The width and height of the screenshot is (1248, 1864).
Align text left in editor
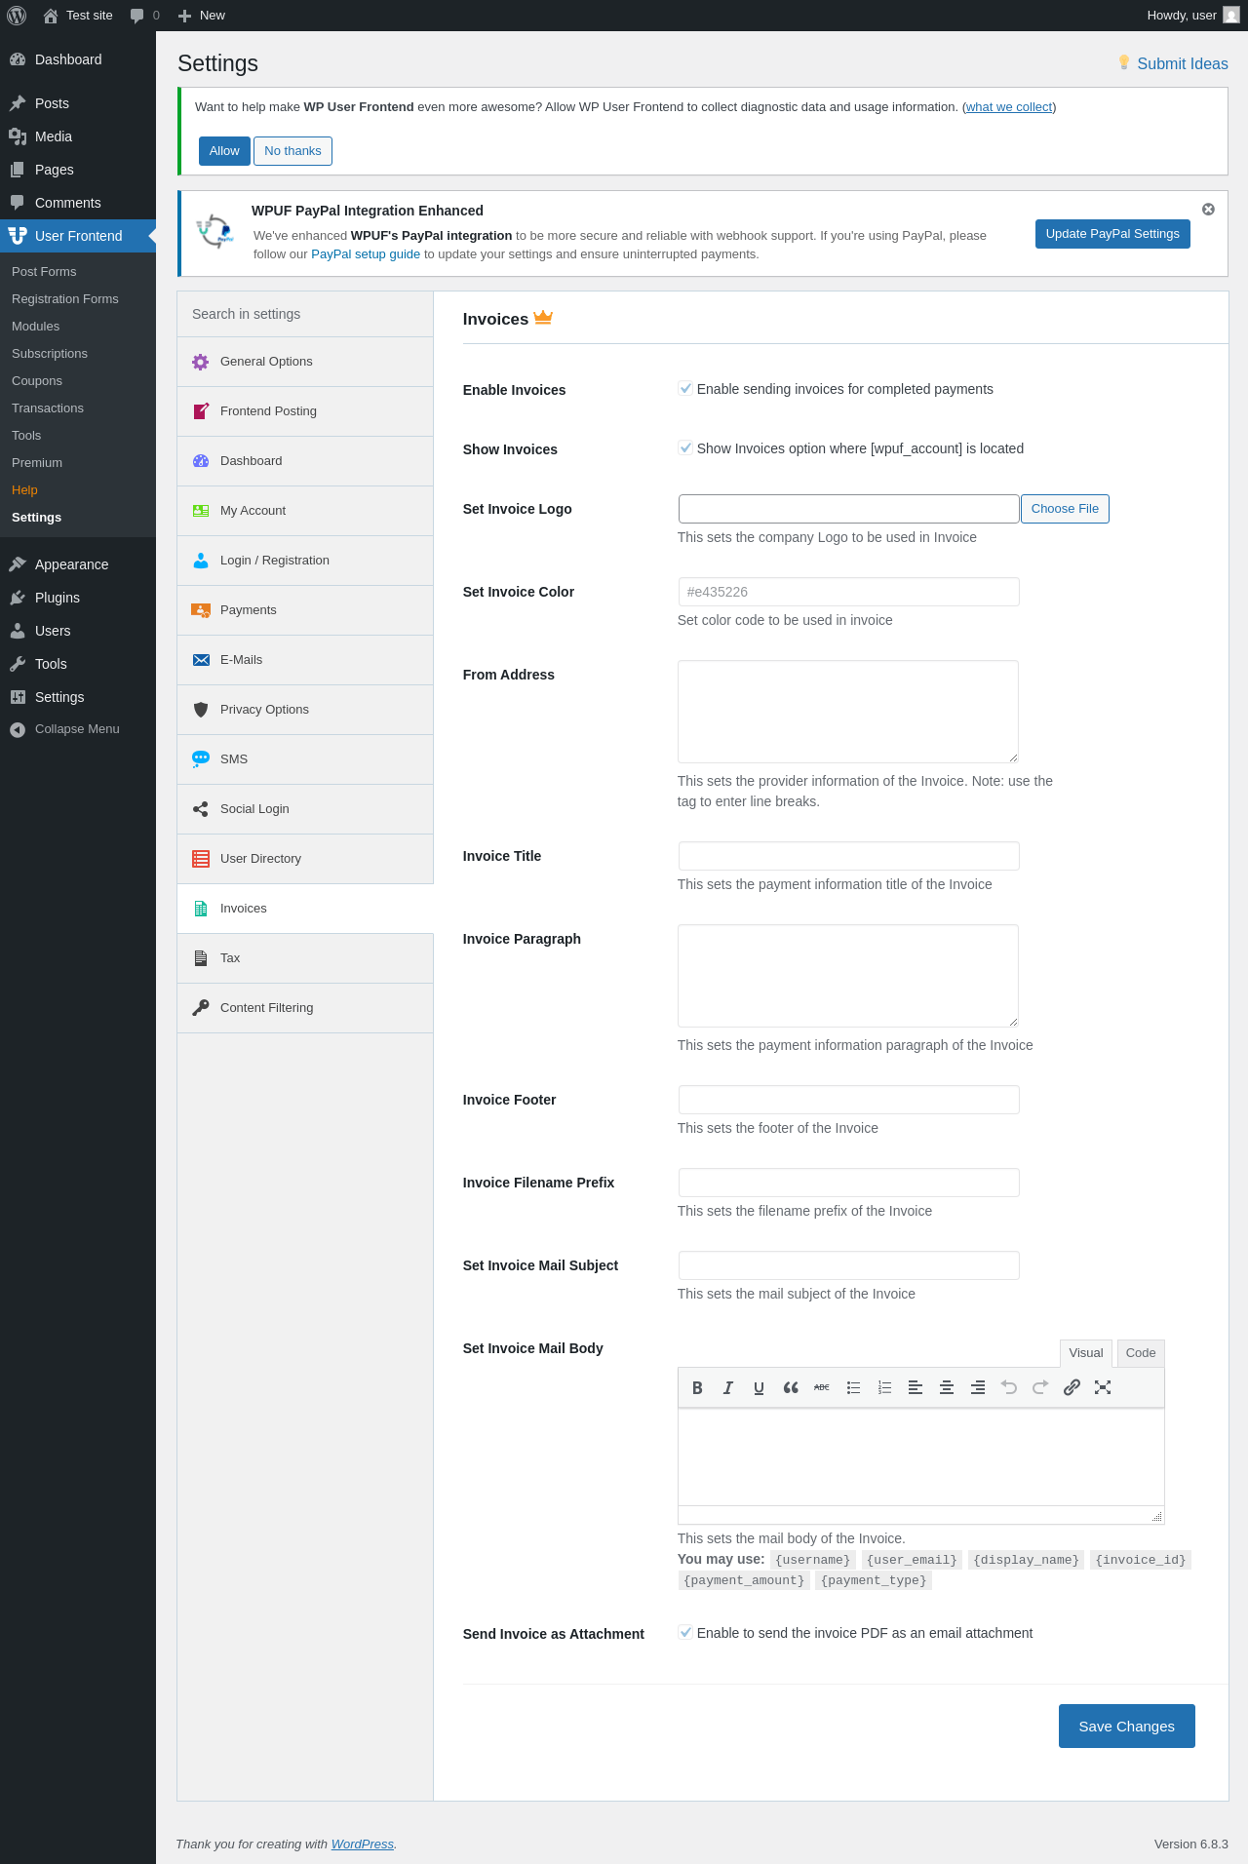pos(916,1387)
